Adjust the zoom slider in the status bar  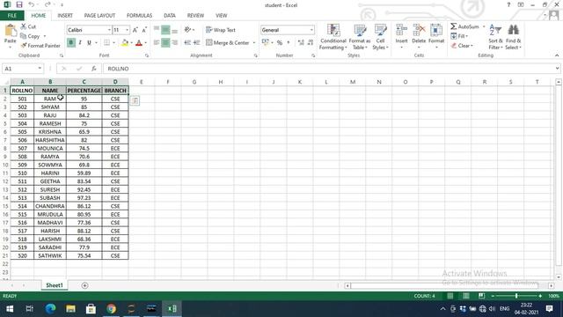[x=516, y=296]
